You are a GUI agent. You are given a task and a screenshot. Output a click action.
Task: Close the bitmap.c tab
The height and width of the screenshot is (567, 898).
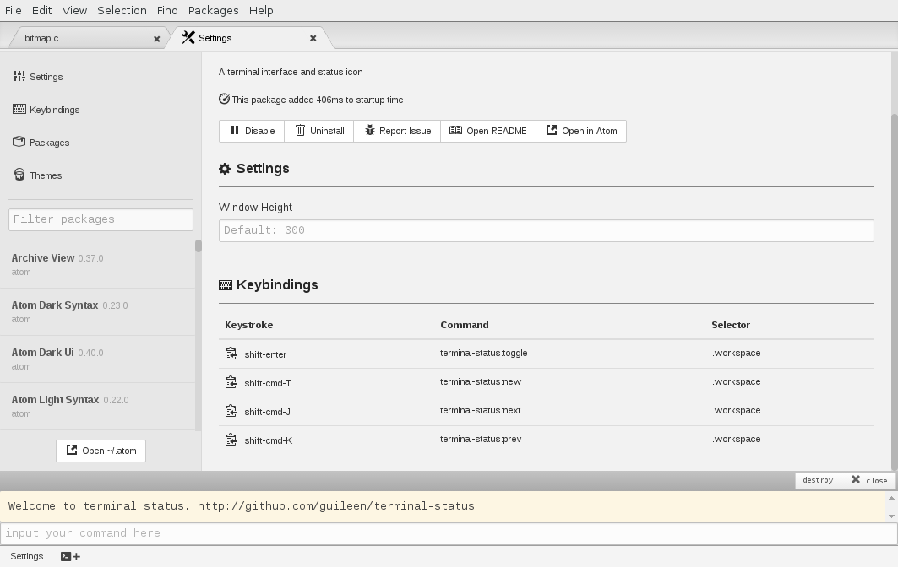(156, 39)
